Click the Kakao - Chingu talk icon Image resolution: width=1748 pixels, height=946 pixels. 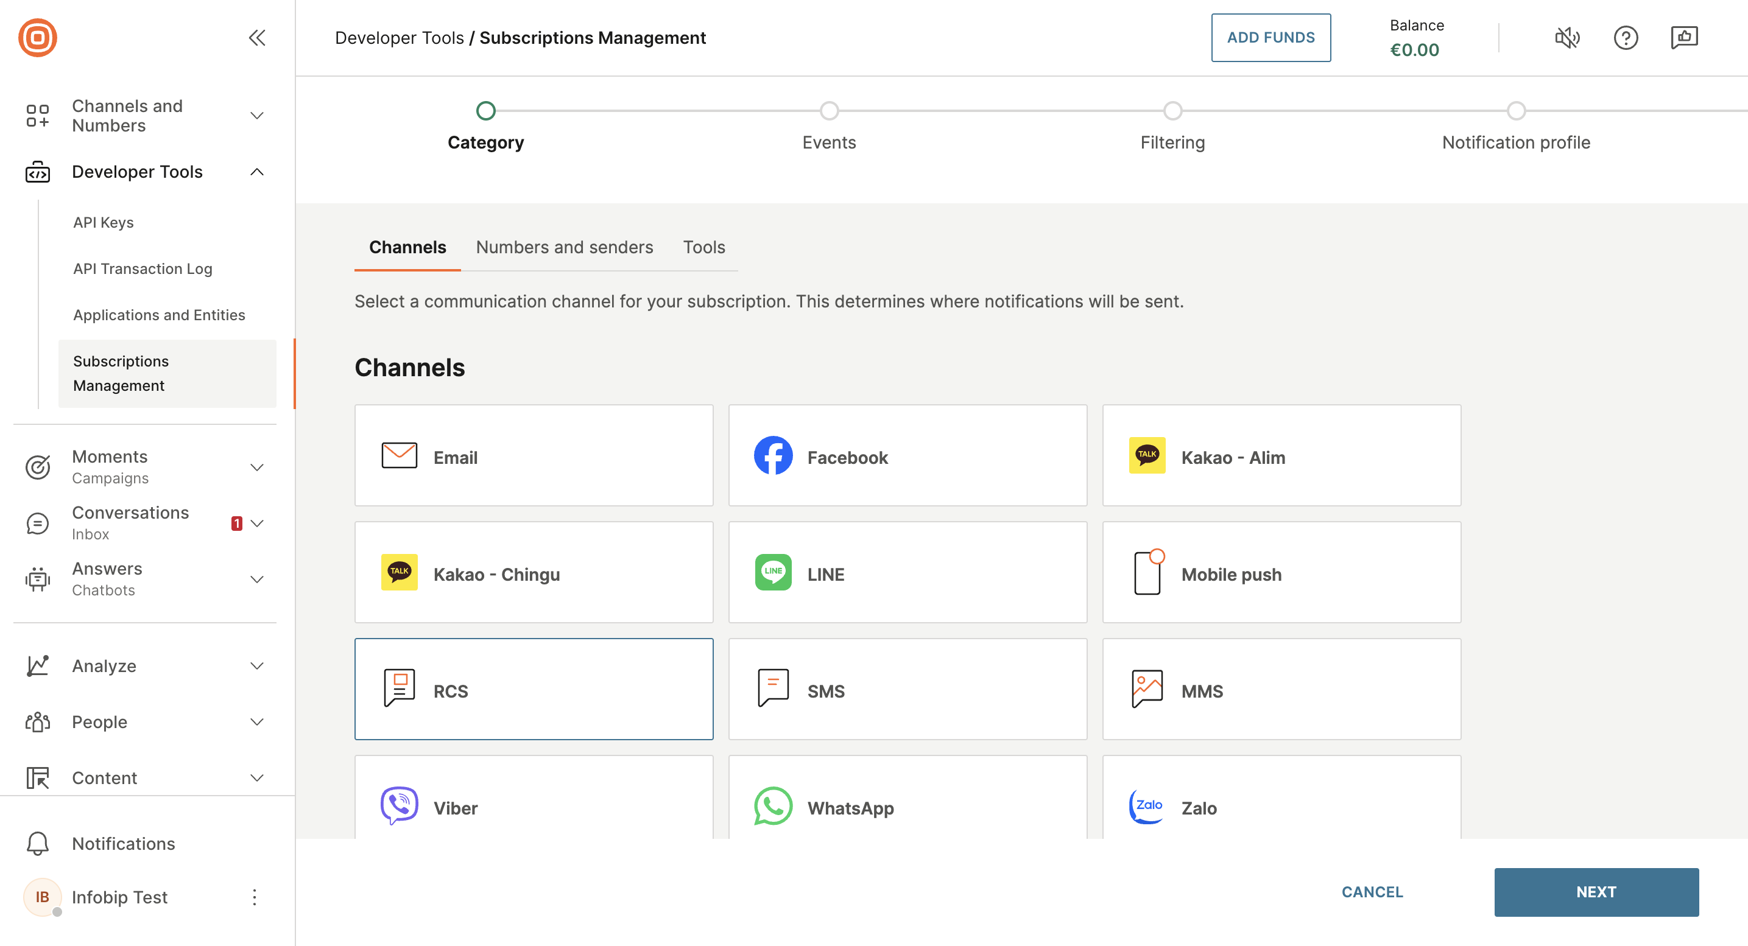(399, 572)
